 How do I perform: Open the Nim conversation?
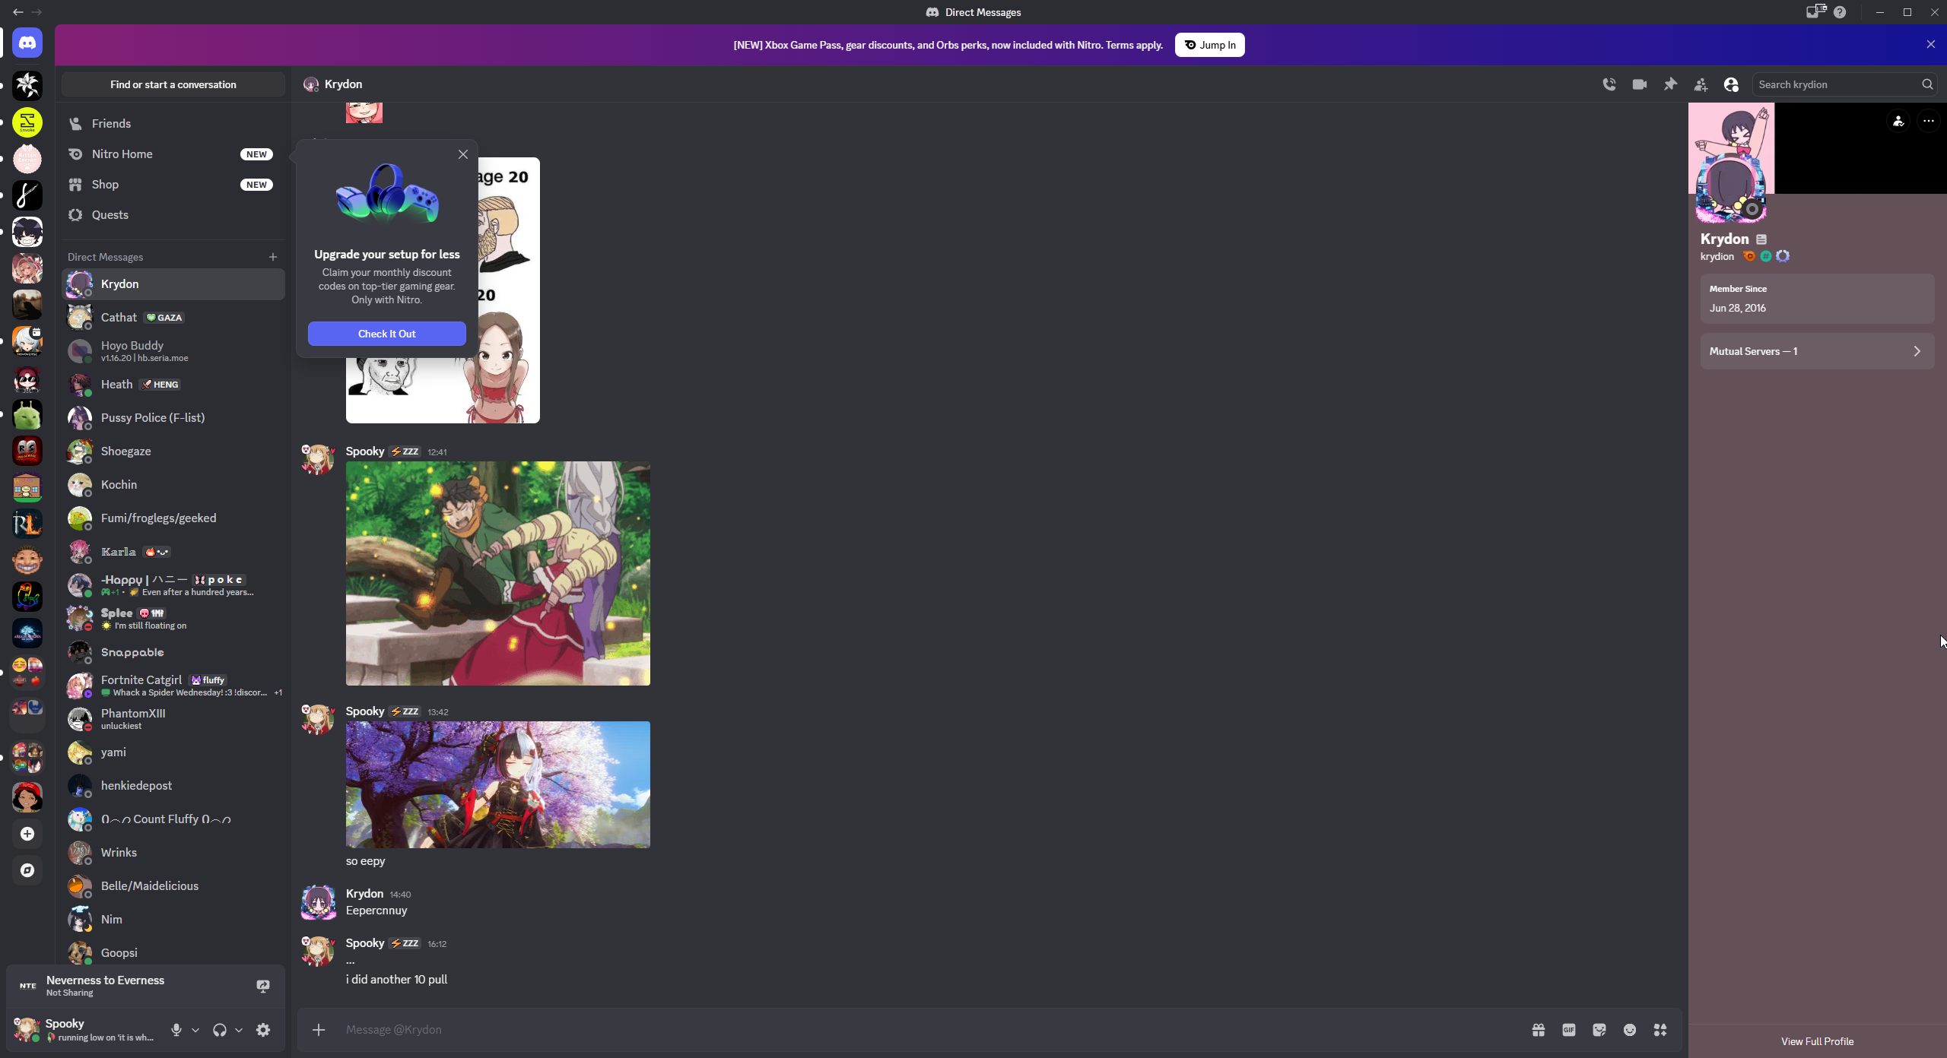click(173, 919)
